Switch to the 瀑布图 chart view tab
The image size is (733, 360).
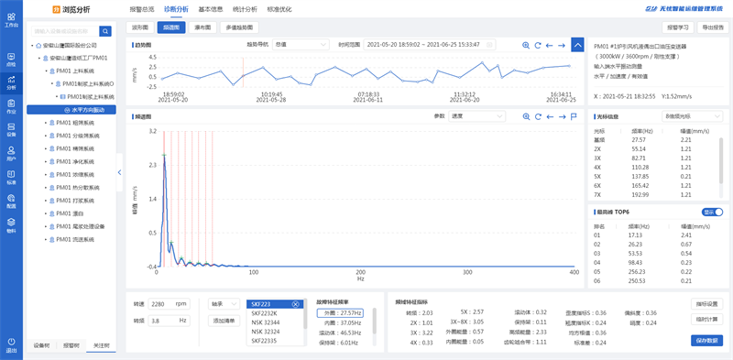tap(202, 27)
